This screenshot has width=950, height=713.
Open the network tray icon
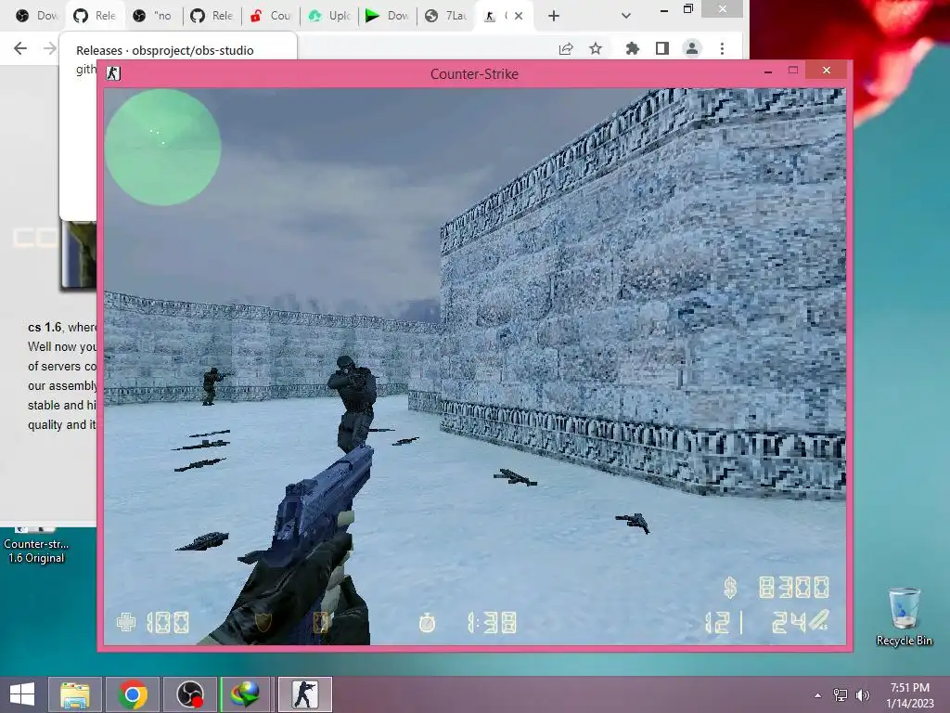coord(841,695)
